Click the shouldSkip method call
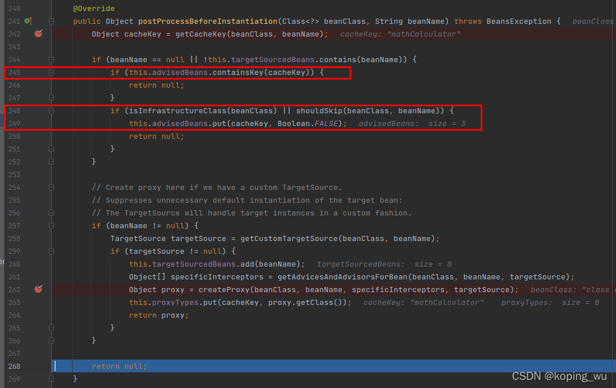 319,111
